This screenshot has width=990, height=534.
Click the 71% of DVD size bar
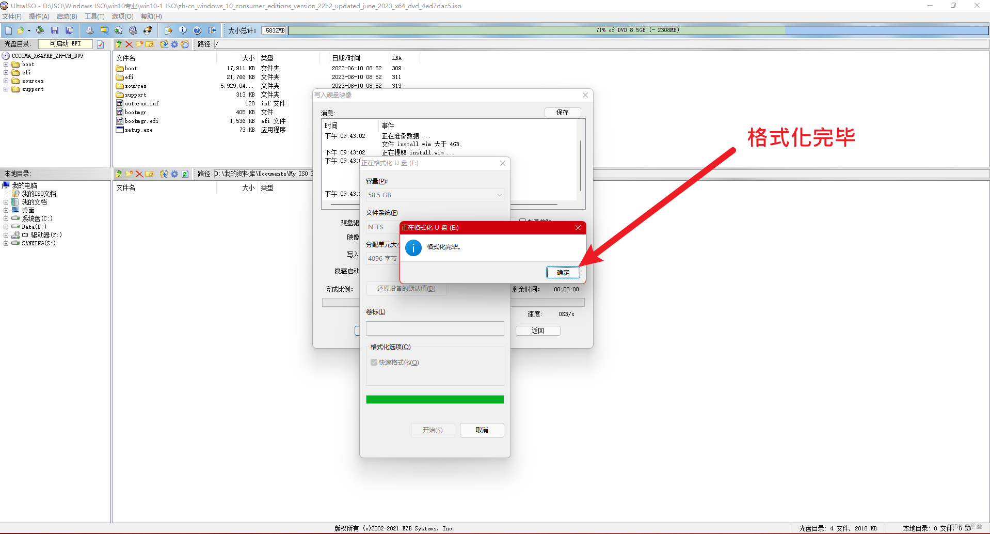tap(638, 30)
